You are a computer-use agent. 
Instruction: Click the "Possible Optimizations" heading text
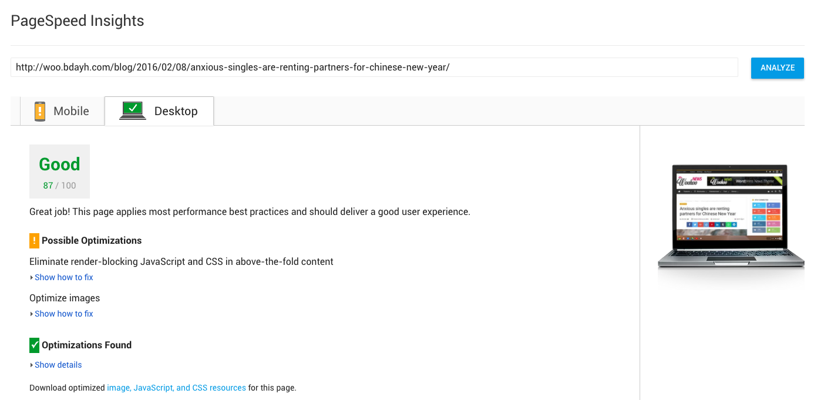pos(92,240)
